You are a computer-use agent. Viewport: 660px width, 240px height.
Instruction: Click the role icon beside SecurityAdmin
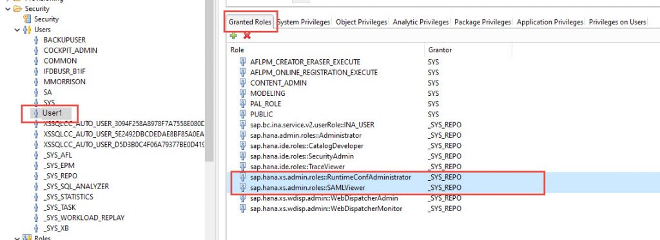[x=242, y=156]
